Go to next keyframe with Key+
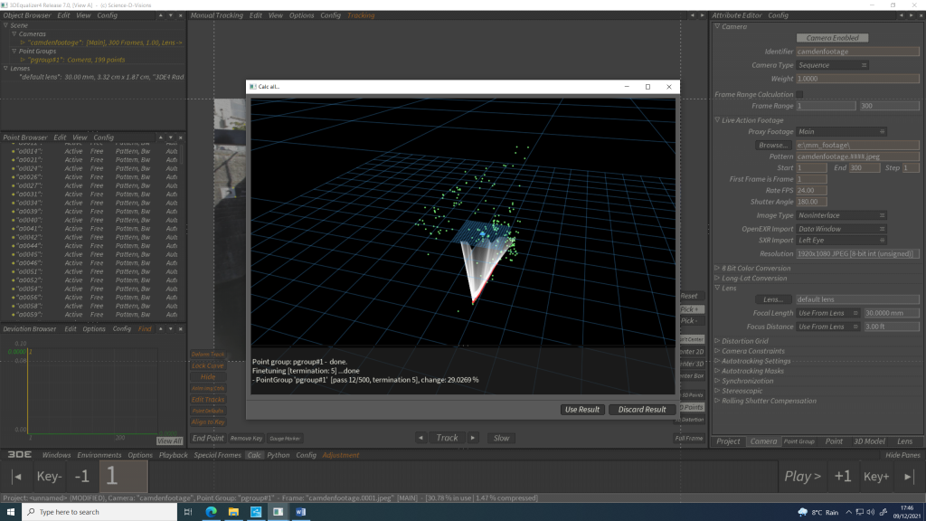926x521 pixels. click(x=876, y=476)
